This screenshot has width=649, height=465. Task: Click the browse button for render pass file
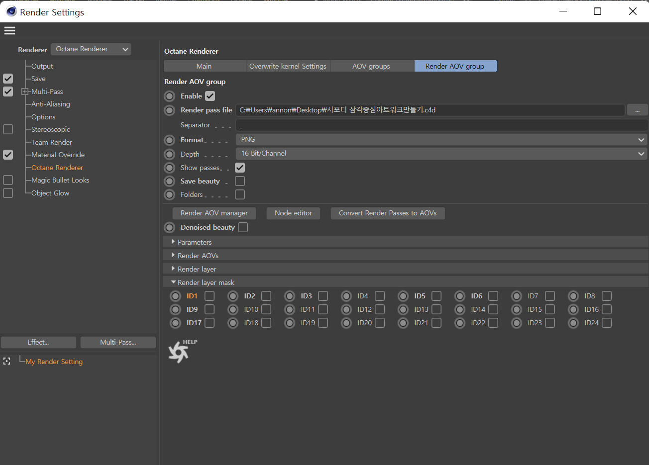pos(637,110)
